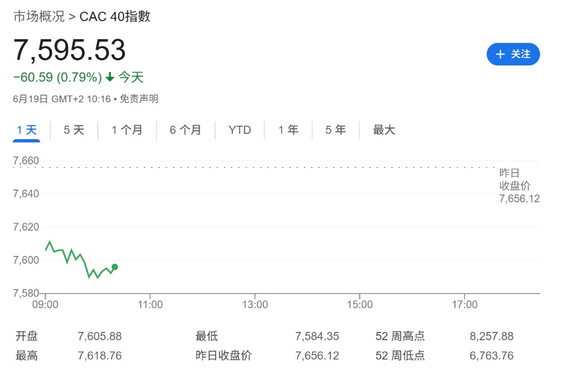The image size is (572, 380).
Task: Click the 最低 value 7,584.35
Action: [317, 336]
